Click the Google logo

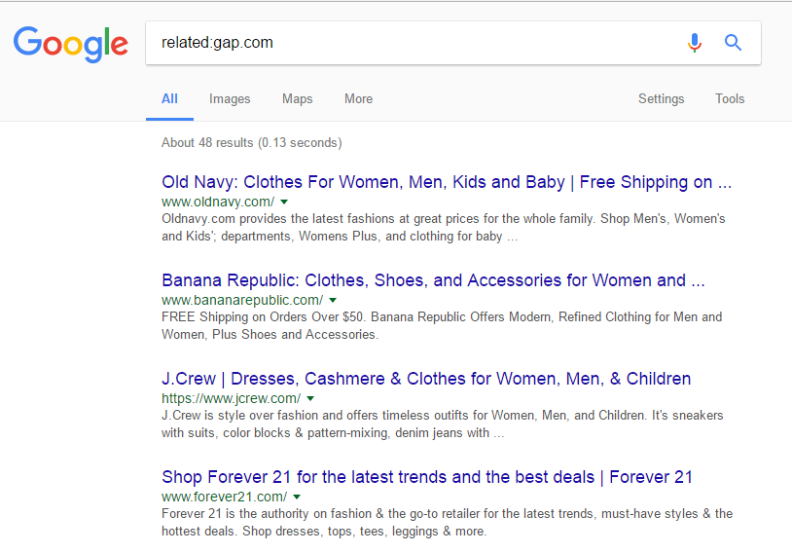click(x=70, y=43)
